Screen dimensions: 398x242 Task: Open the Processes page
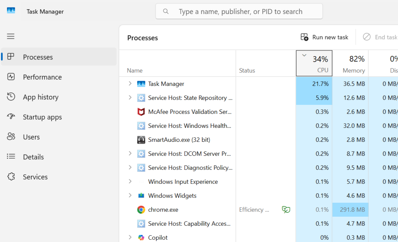[59, 57]
